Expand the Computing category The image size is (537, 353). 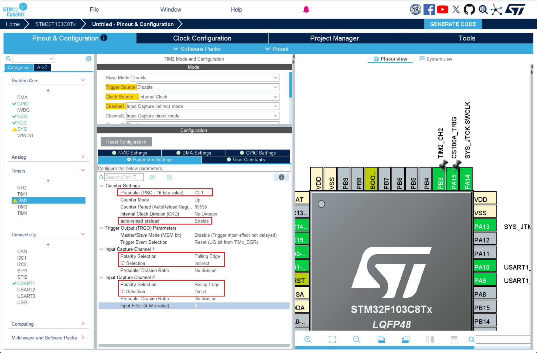coord(83,324)
